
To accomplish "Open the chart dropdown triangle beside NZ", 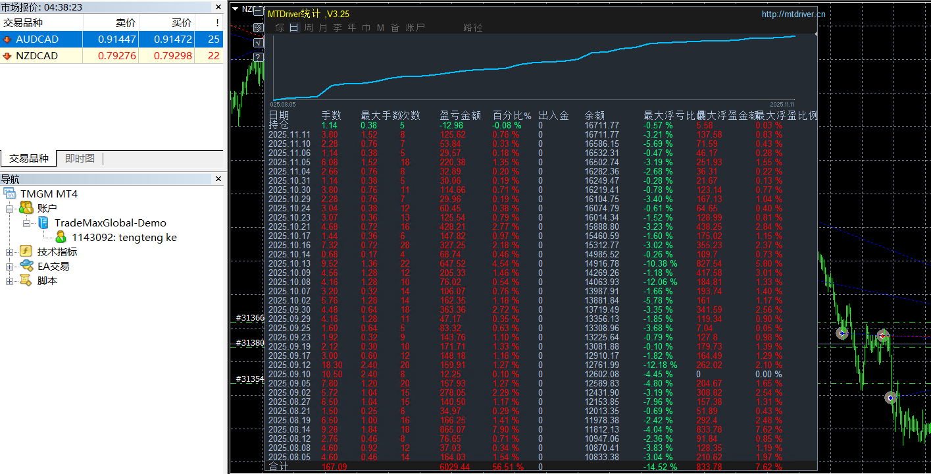I will 236,9.
